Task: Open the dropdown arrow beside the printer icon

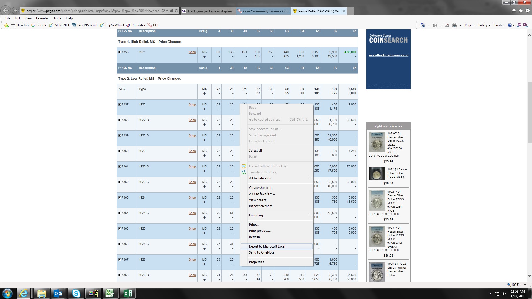Action: pyautogui.click(x=460, y=25)
